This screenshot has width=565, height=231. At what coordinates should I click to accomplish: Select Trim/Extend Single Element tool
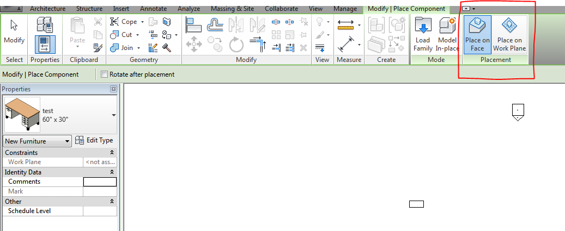pos(276,48)
